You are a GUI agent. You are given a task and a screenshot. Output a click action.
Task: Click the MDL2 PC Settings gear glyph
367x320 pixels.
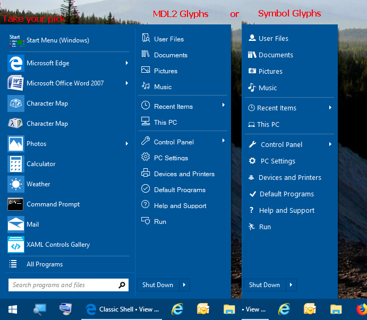coord(146,157)
